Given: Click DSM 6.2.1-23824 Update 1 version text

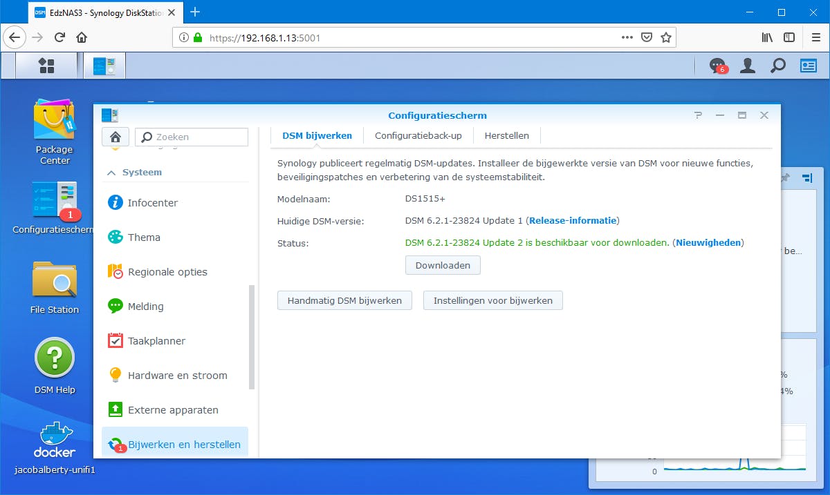Looking at the screenshot, I should click(x=464, y=221).
